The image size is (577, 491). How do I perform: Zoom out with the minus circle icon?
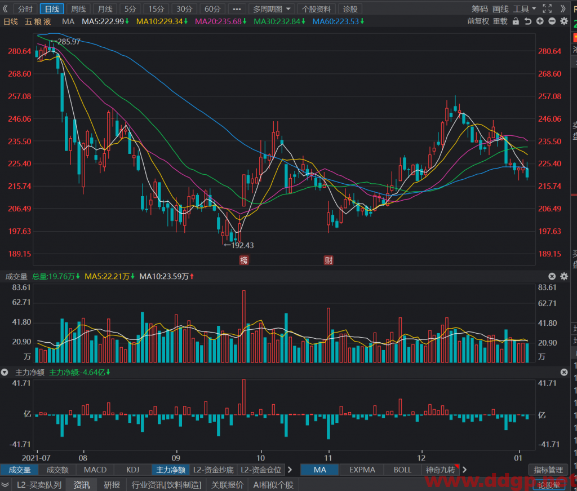pos(552,21)
